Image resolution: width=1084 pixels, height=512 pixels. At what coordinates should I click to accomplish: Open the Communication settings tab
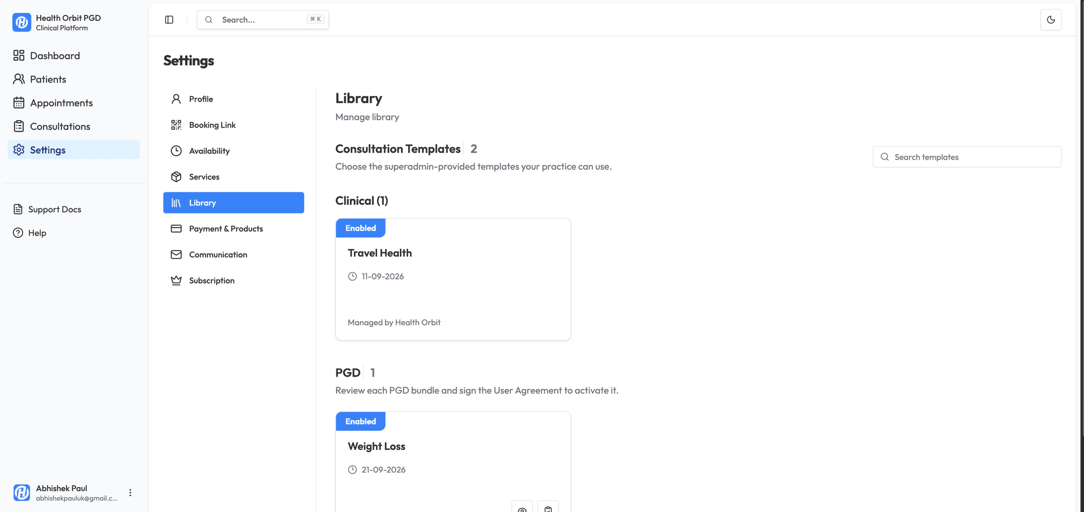(233, 255)
